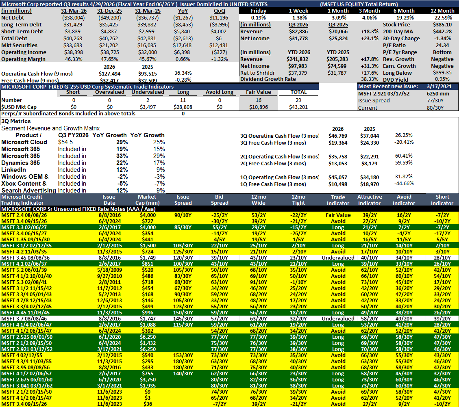Click the MSFT 2.921 03/17/52 bond row label
This screenshot has height=407, width=459.
pyautogui.click(x=27, y=349)
